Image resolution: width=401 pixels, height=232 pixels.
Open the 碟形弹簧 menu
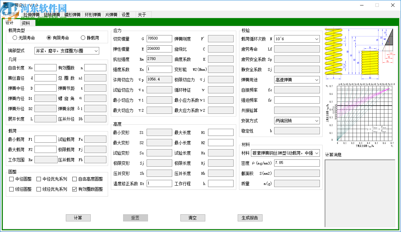point(72,15)
